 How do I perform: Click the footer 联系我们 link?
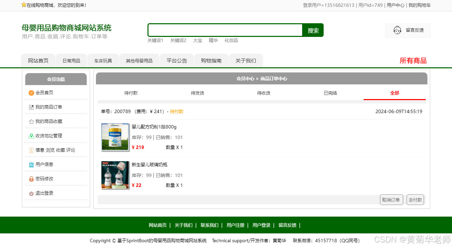[x=210, y=225]
